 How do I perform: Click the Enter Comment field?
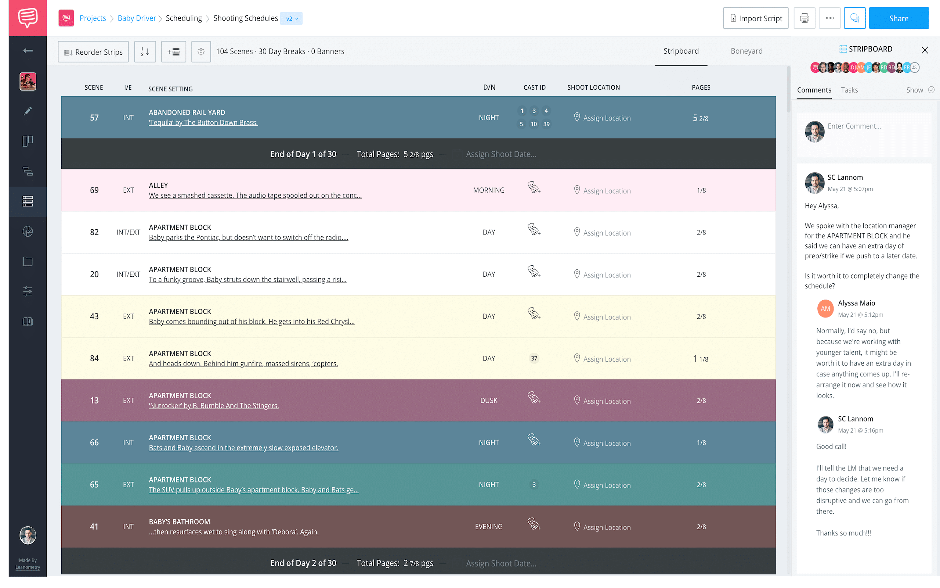(878, 135)
